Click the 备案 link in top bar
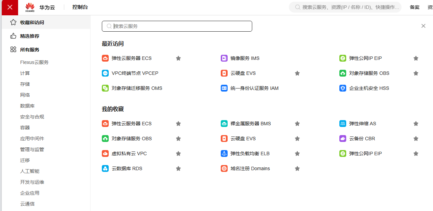 pos(415,7)
